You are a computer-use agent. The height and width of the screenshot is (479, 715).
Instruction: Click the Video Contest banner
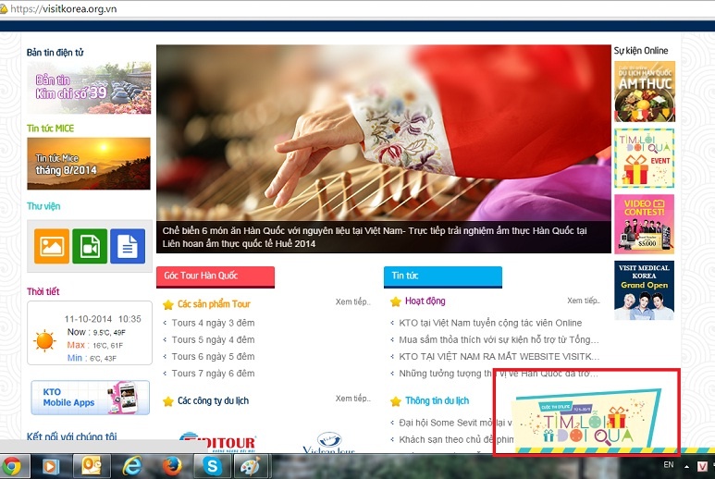pyautogui.click(x=644, y=225)
